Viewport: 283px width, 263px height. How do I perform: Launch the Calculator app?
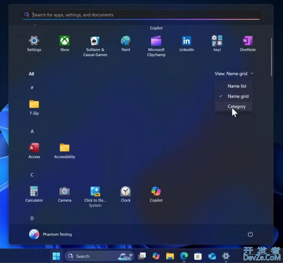34,194
